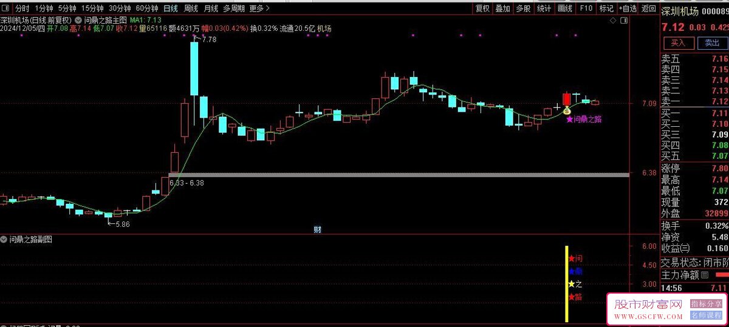
Task: Switch to the 周线 weekly chart tab
Action: 191,8
